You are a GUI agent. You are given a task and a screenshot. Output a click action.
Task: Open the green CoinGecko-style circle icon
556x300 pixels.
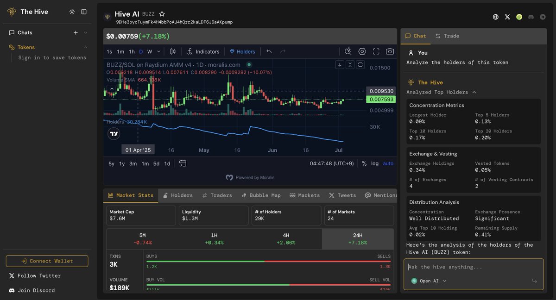pyautogui.click(x=519, y=17)
